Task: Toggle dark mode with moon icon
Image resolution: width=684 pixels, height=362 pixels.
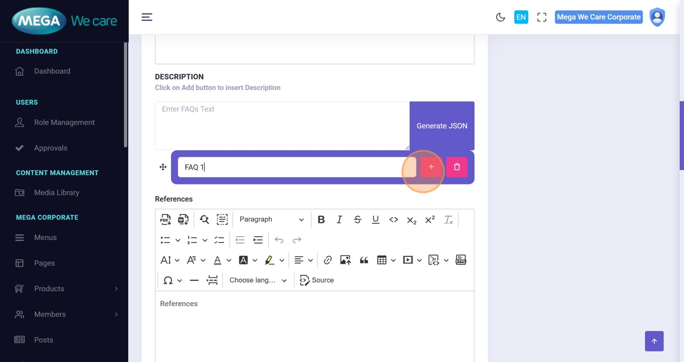Action: [x=501, y=17]
